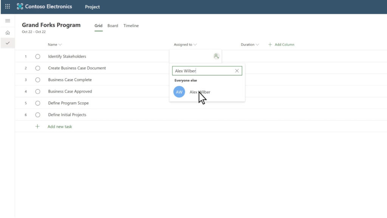Viewport: 387px width, 218px height.
Task: Click the hamburger menu icon
Action: tap(7, 20)
